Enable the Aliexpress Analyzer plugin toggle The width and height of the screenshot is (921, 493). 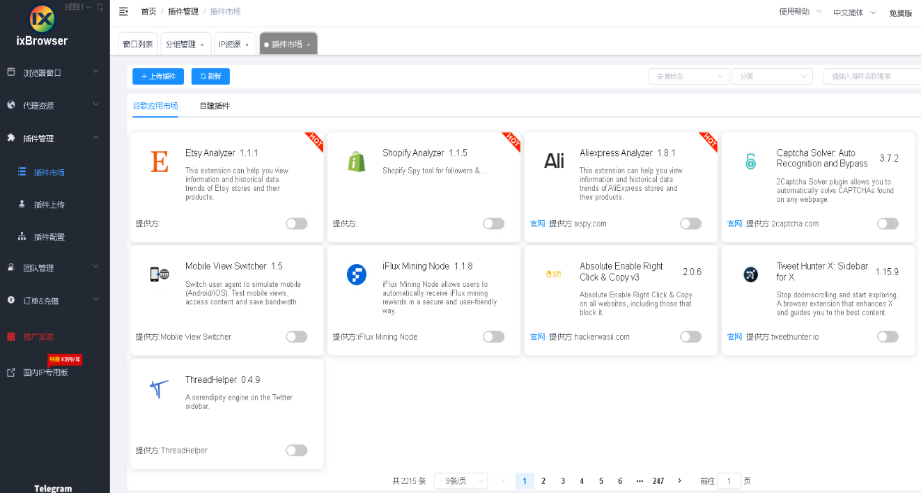coord(690,224)
